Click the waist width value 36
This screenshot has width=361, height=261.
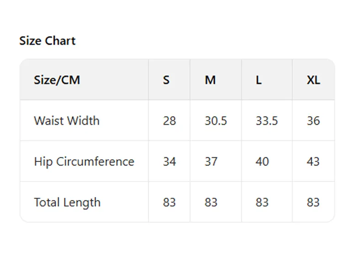click(x=313, y=121)
